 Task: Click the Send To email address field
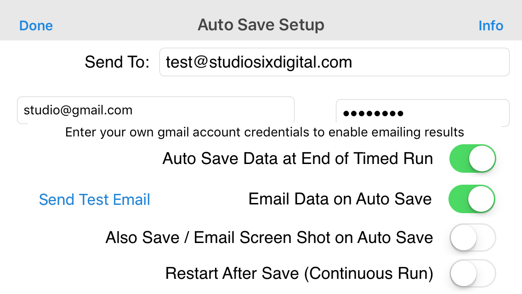click(334, 62)
